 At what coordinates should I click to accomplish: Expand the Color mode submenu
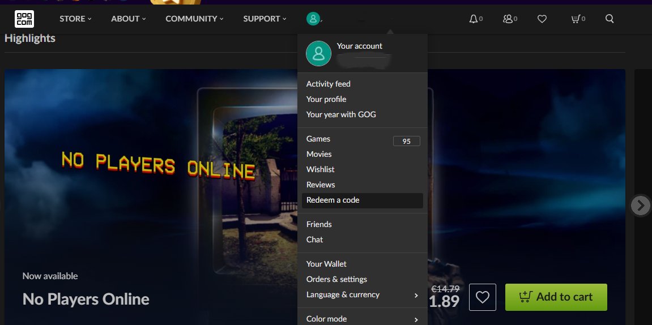[x=362, y=319]
